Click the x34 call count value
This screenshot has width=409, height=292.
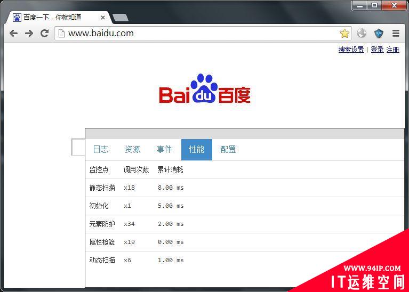point(129,224)
